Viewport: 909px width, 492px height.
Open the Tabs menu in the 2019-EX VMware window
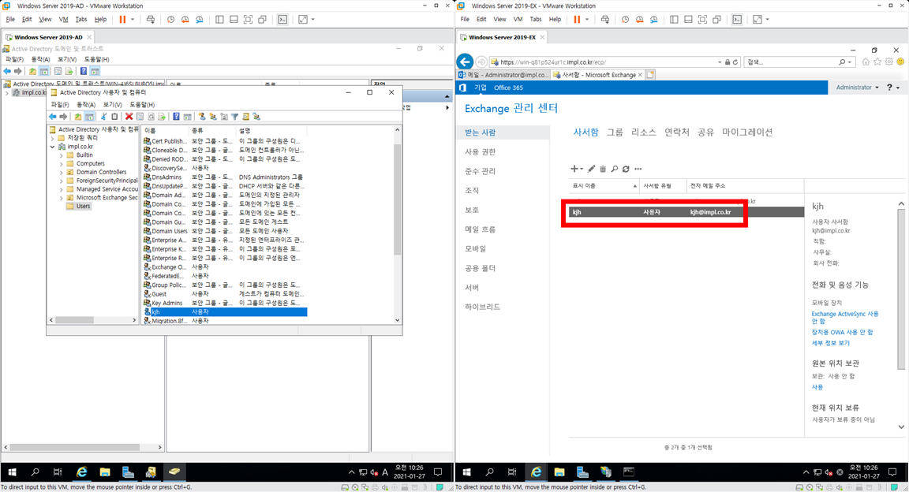pos(536,19)
